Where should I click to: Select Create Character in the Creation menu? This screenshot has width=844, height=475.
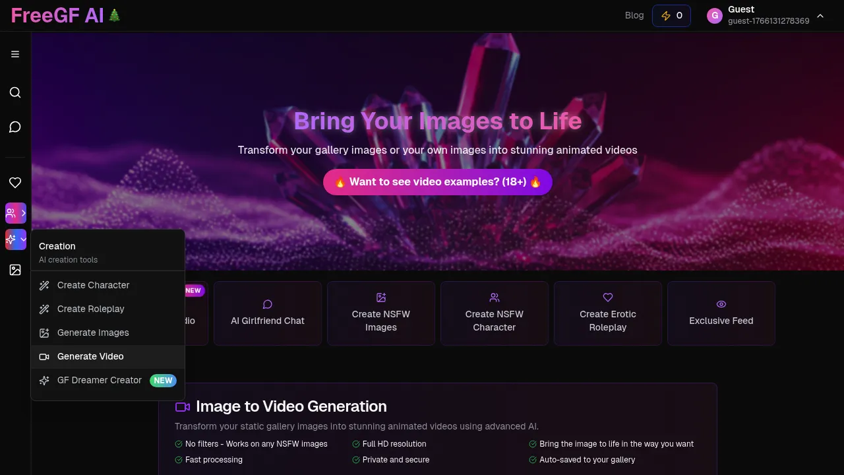[93, 285]
